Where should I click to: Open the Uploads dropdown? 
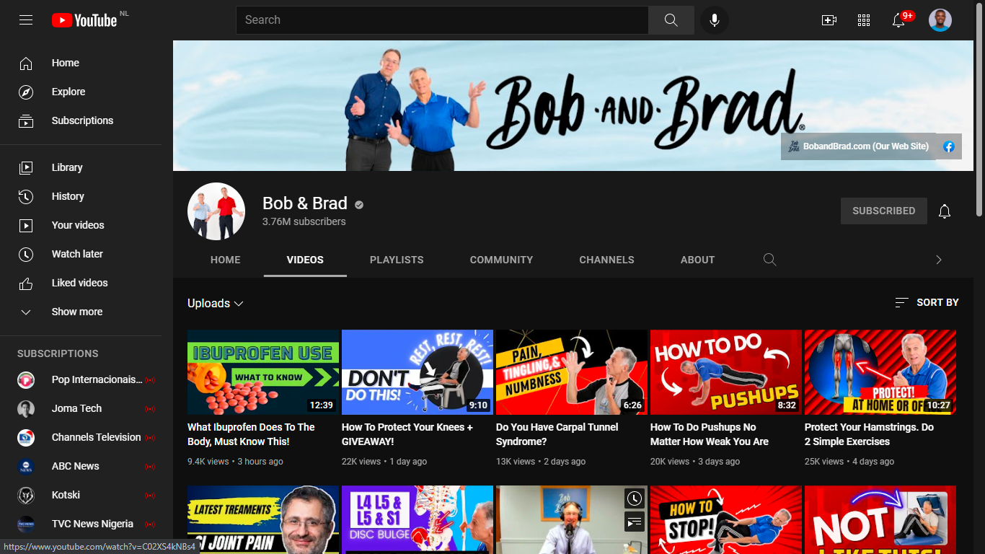(x=216, y=304)
